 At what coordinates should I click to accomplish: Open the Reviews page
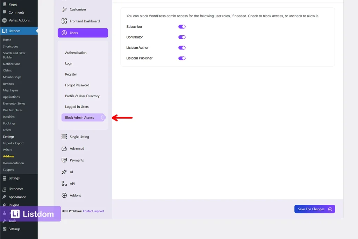[x=8, y=84]
